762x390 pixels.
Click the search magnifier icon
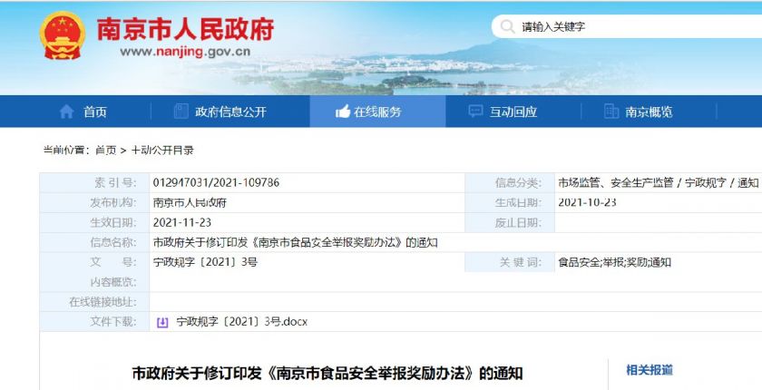(x=507, y=26)
